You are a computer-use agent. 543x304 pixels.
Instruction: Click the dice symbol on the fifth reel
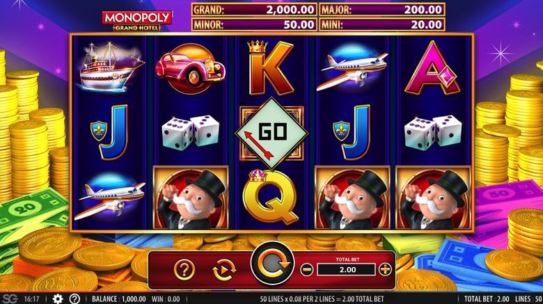point(433,131)
